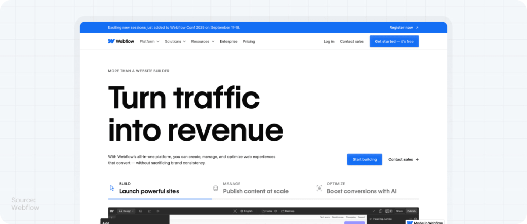Click the Webflow icon in the designer toolbar

112,211
